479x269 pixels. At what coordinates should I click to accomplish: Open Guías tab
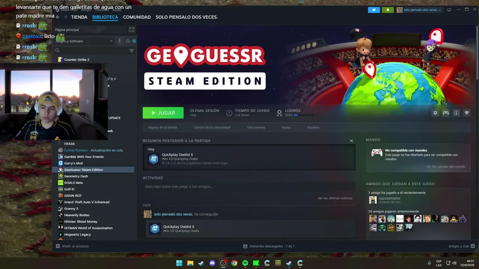(286, 127)
